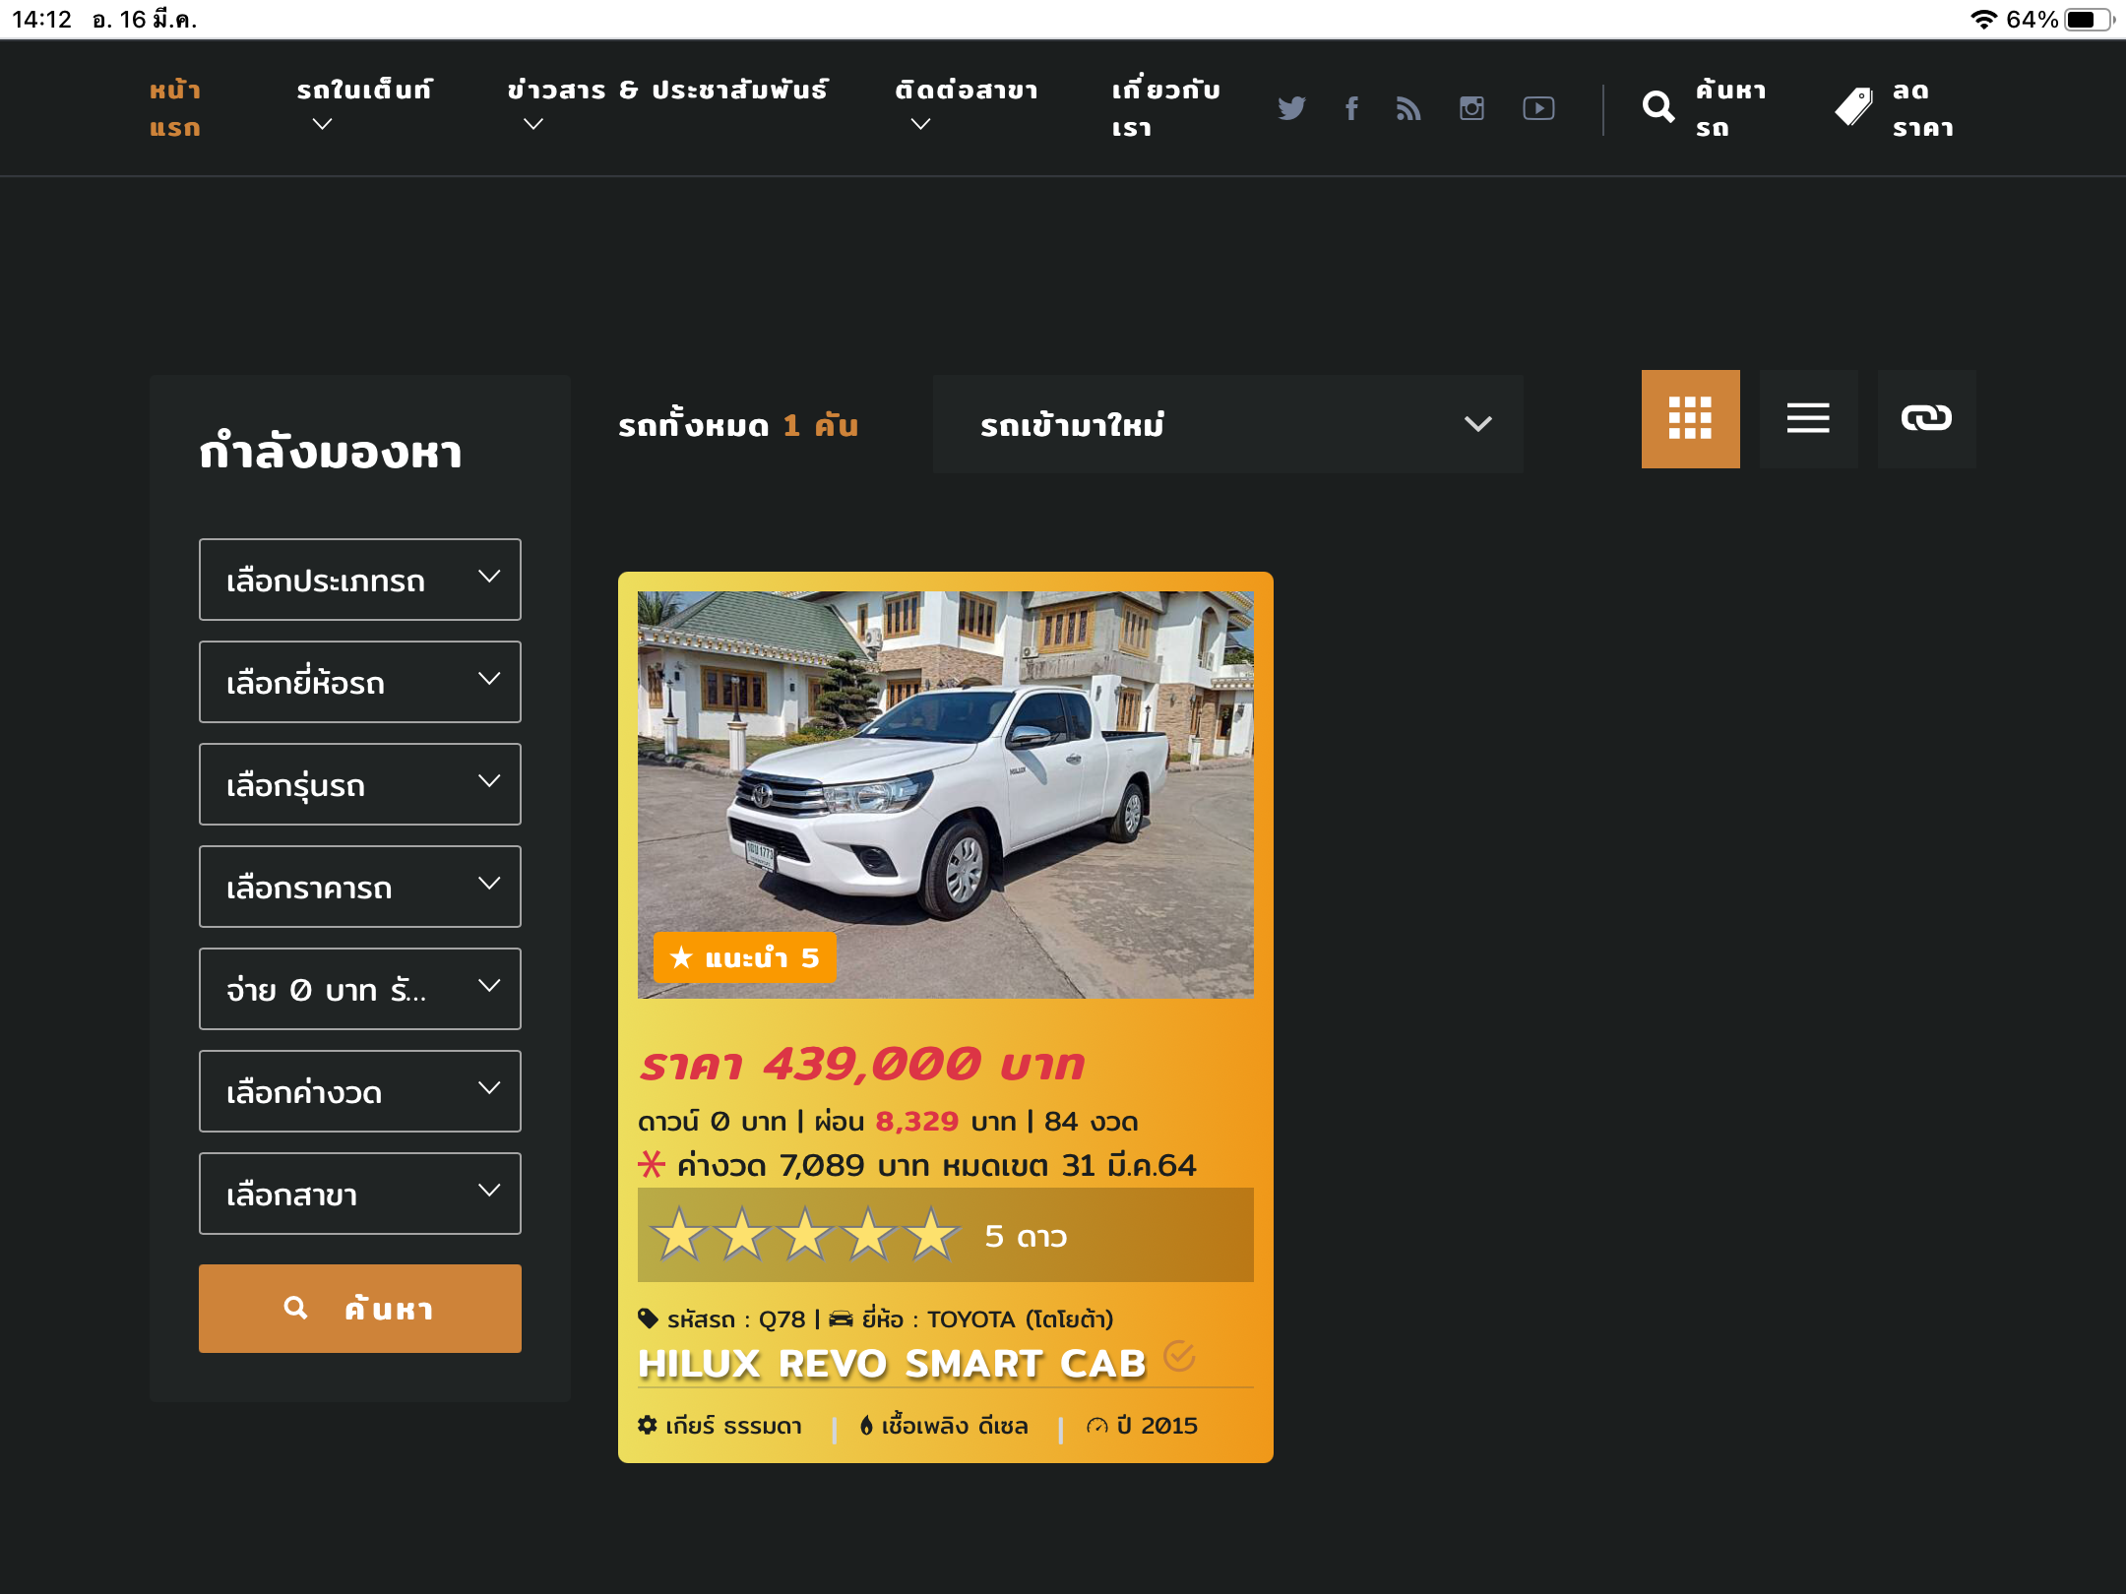Screen dimensions: 2126x1594
Task: Switch to list view layout
Action: 1808,418
